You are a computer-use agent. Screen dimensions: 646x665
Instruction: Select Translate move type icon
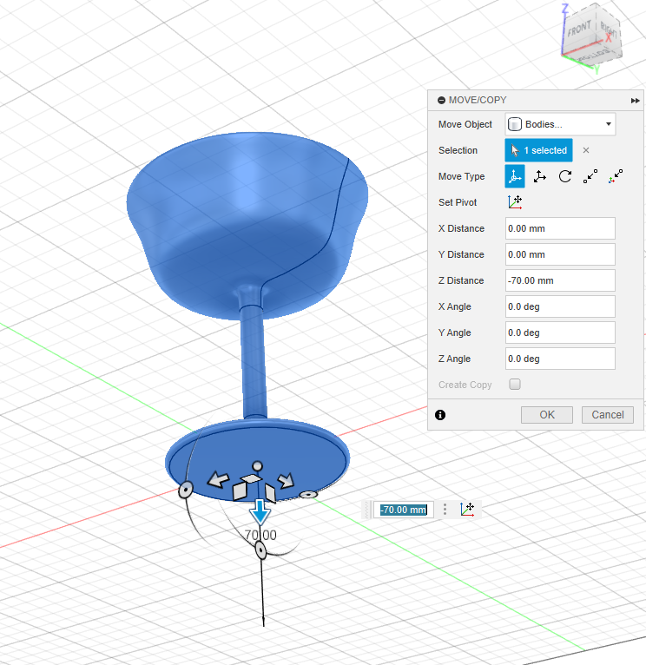coord(539,176)
